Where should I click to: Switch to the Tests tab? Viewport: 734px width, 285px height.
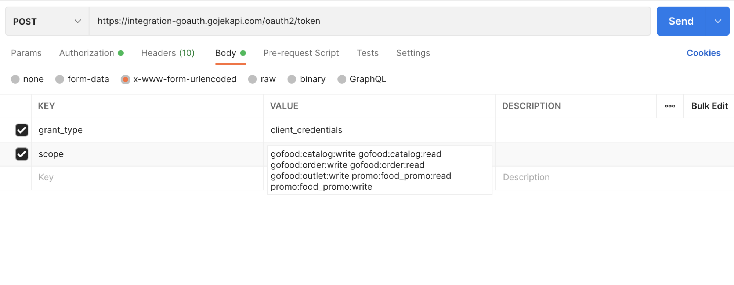click(368, 53)
